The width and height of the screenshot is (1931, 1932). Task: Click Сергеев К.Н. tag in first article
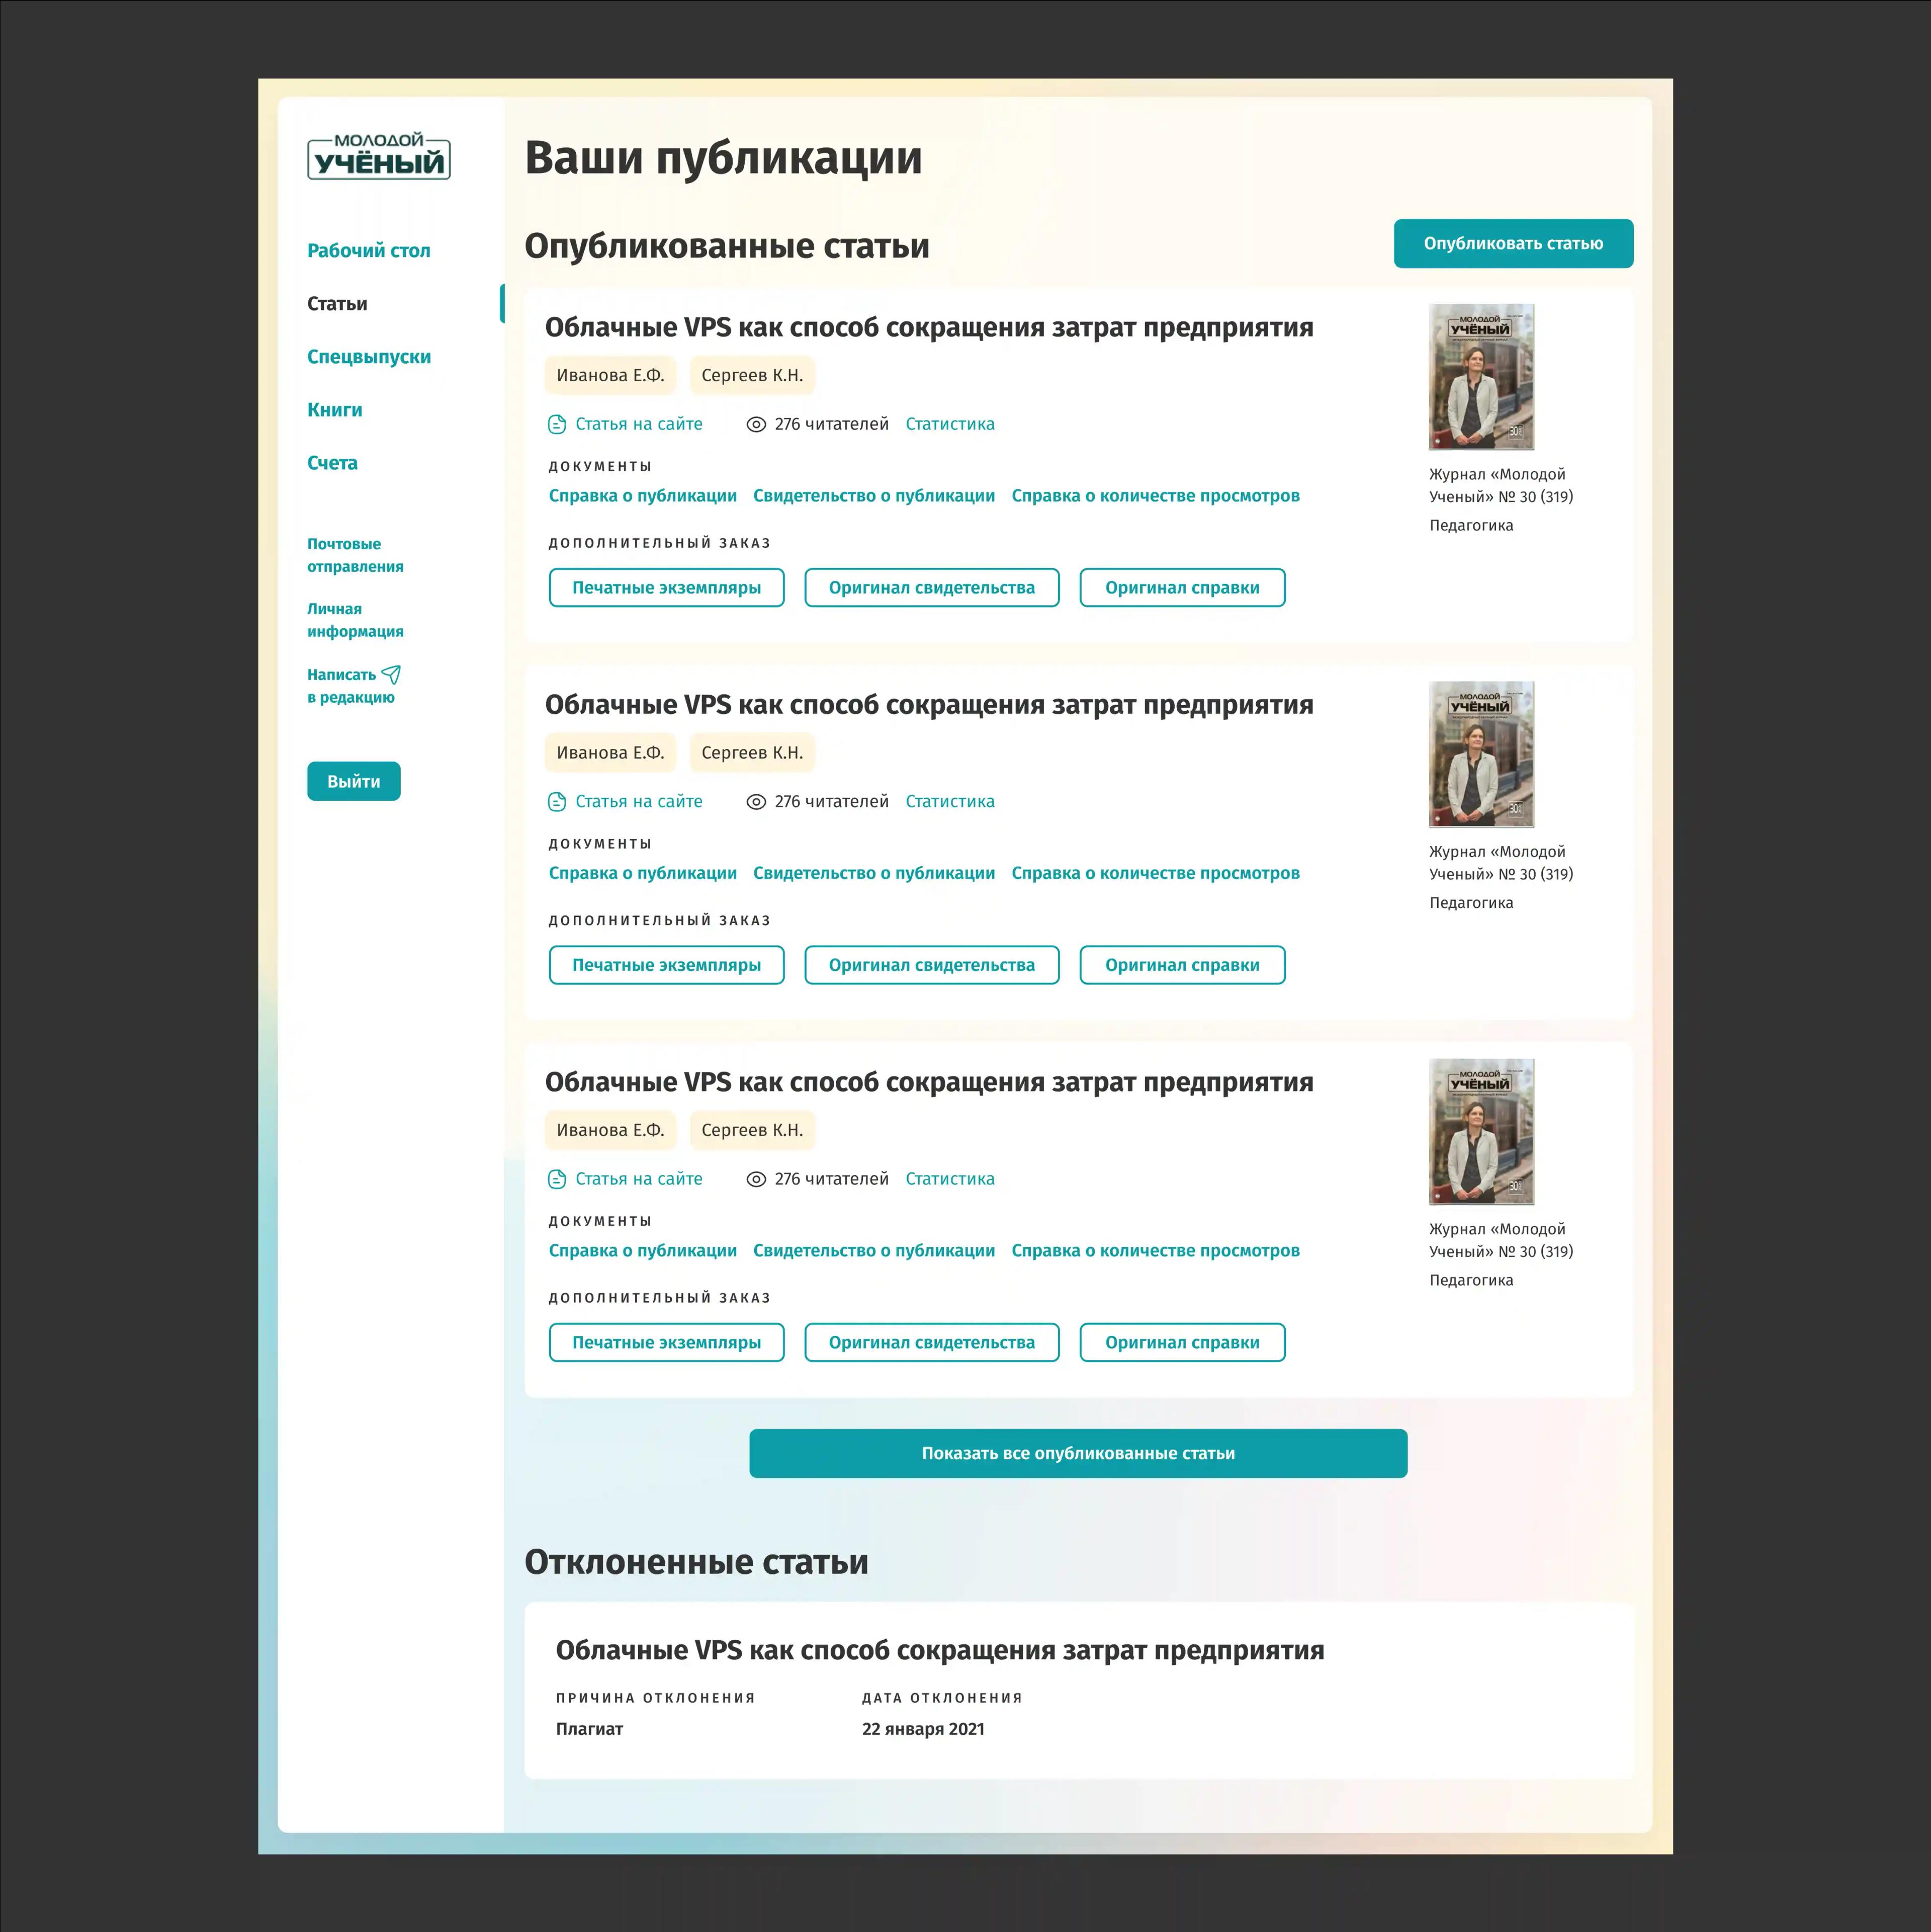[x=752, y=376]
